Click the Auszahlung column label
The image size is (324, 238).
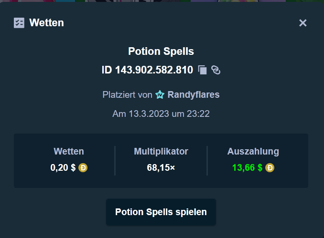253,151
